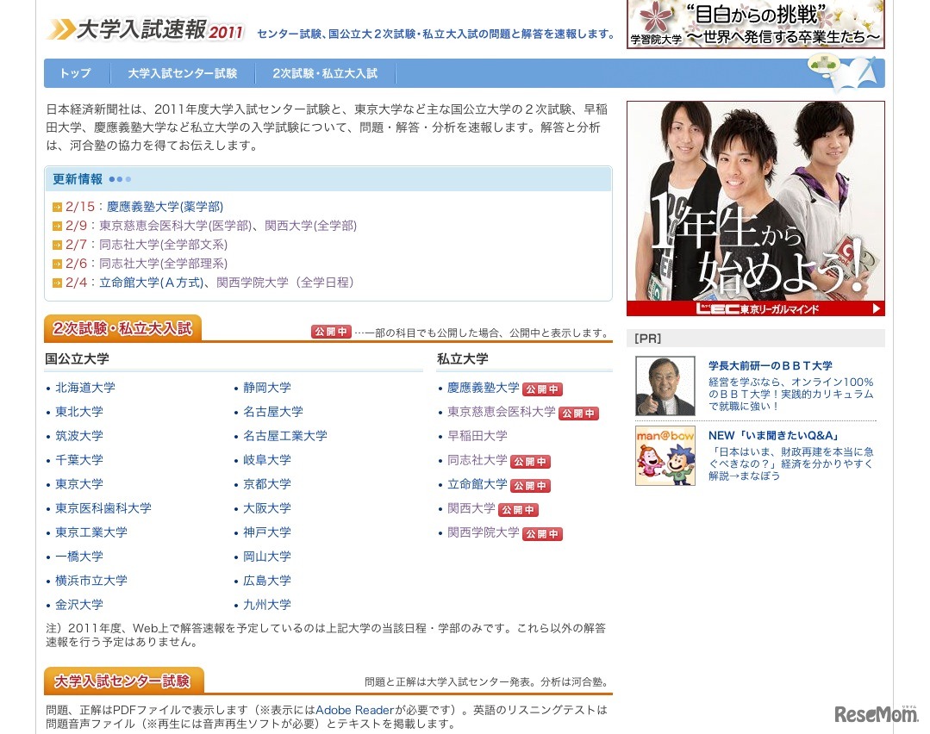Screen dimensions: 930x734
Task: Click the 公開中 badge next to 東京慈恵会医科大学
Action: point(579,414)
